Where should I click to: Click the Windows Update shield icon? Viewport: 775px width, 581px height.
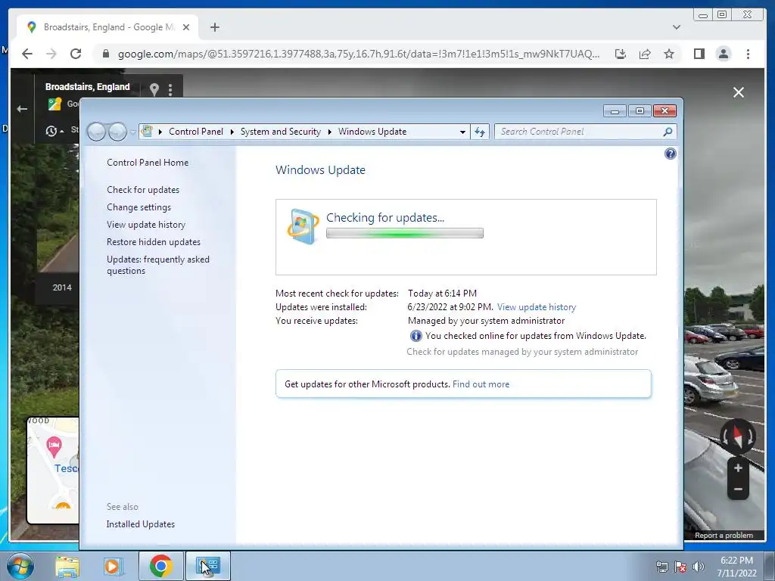[x=303, y=226]
